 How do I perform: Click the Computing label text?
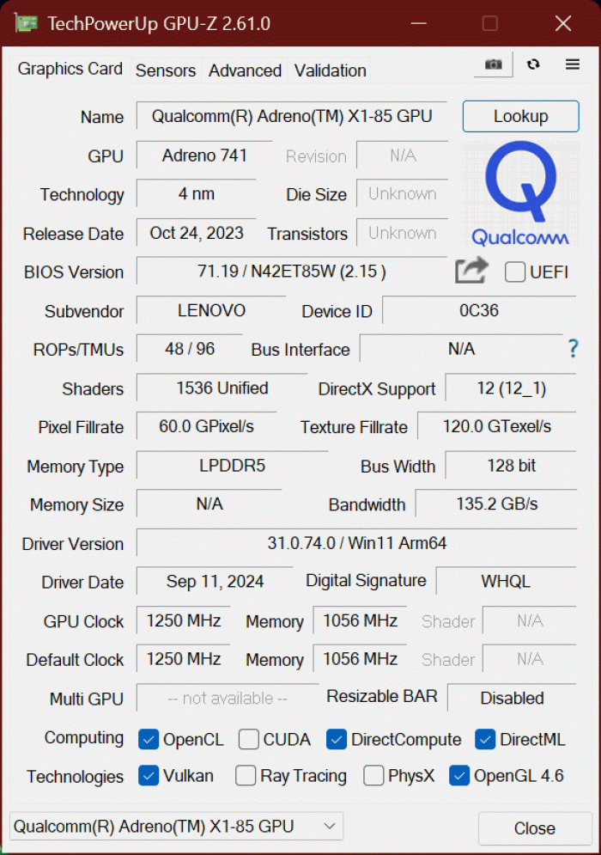coord(84,738)
